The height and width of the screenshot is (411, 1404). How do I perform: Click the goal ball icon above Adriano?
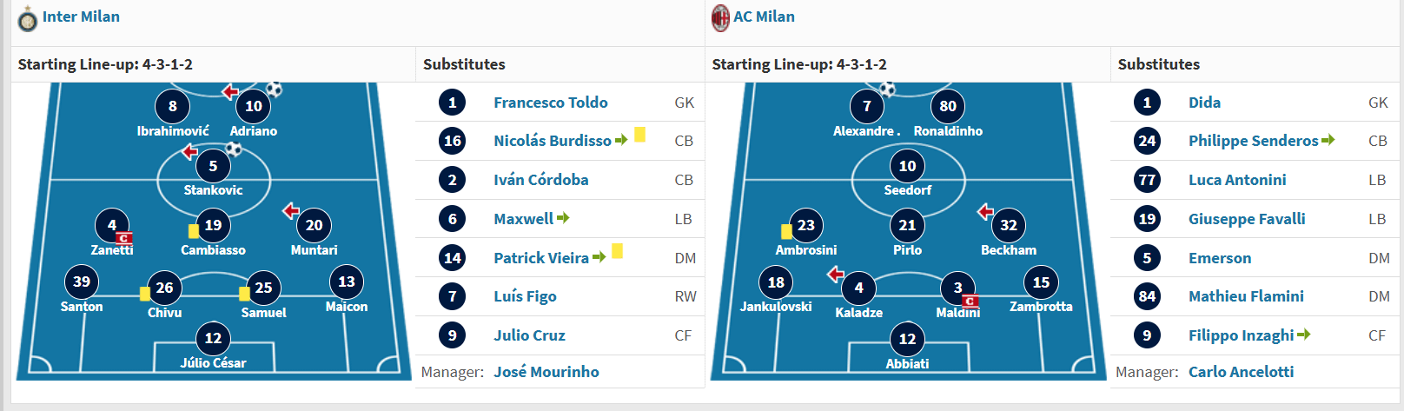pos(275,89)
